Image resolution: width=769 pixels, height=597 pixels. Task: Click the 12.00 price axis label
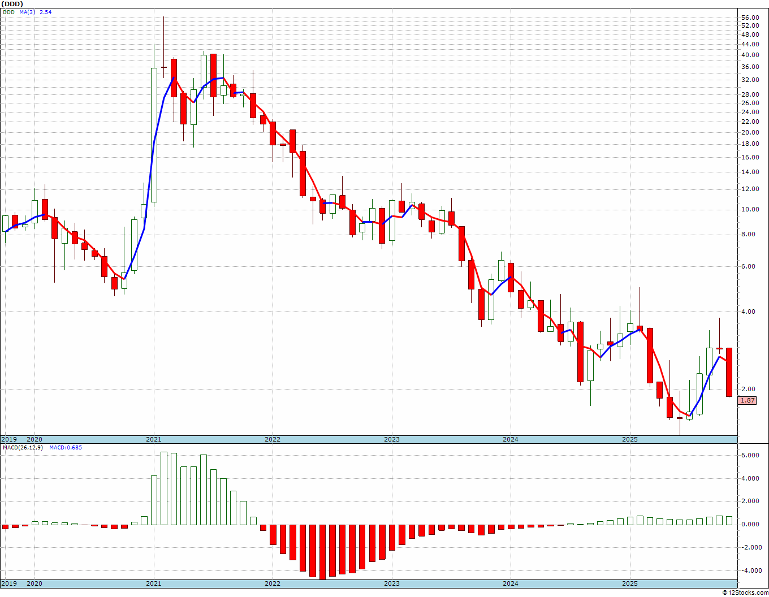coord(750,189)
